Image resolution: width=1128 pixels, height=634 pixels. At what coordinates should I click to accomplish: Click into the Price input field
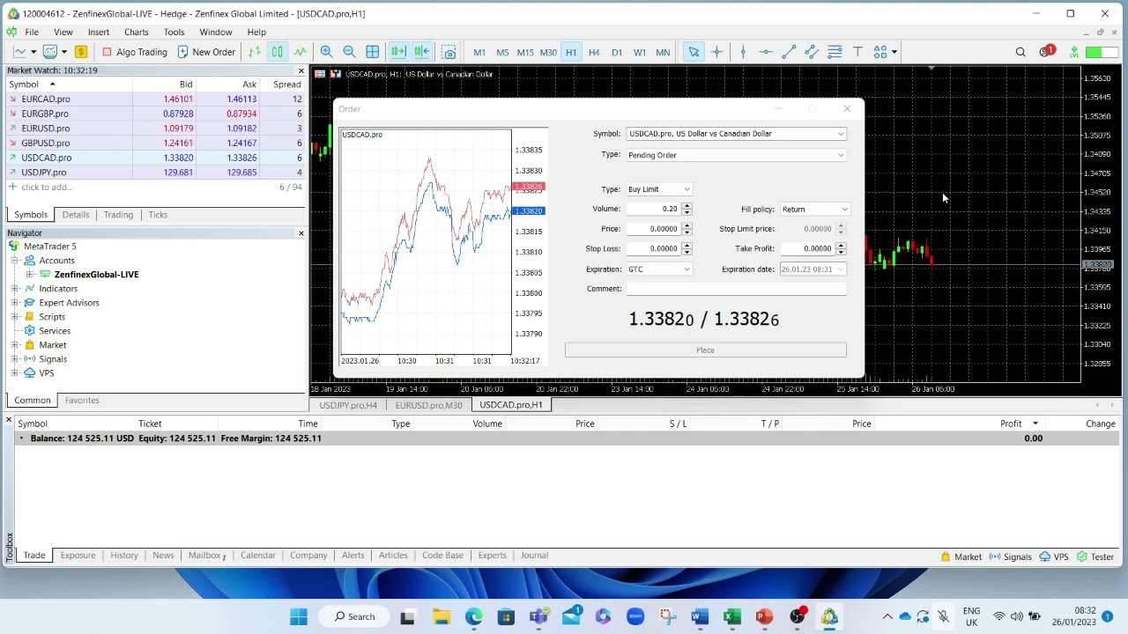652,229
